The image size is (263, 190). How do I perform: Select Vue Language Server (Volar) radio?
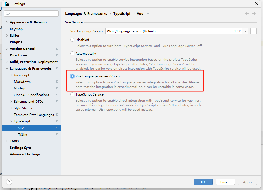pyautogui.click(x=72, y=76)
